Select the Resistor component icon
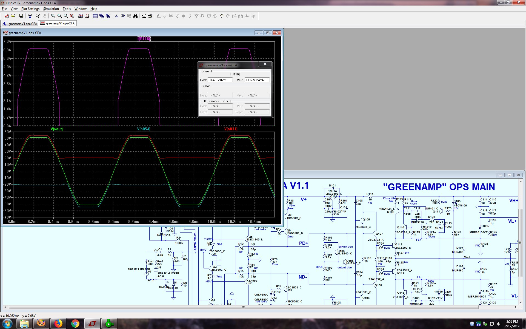 click(x=178, y=16)
